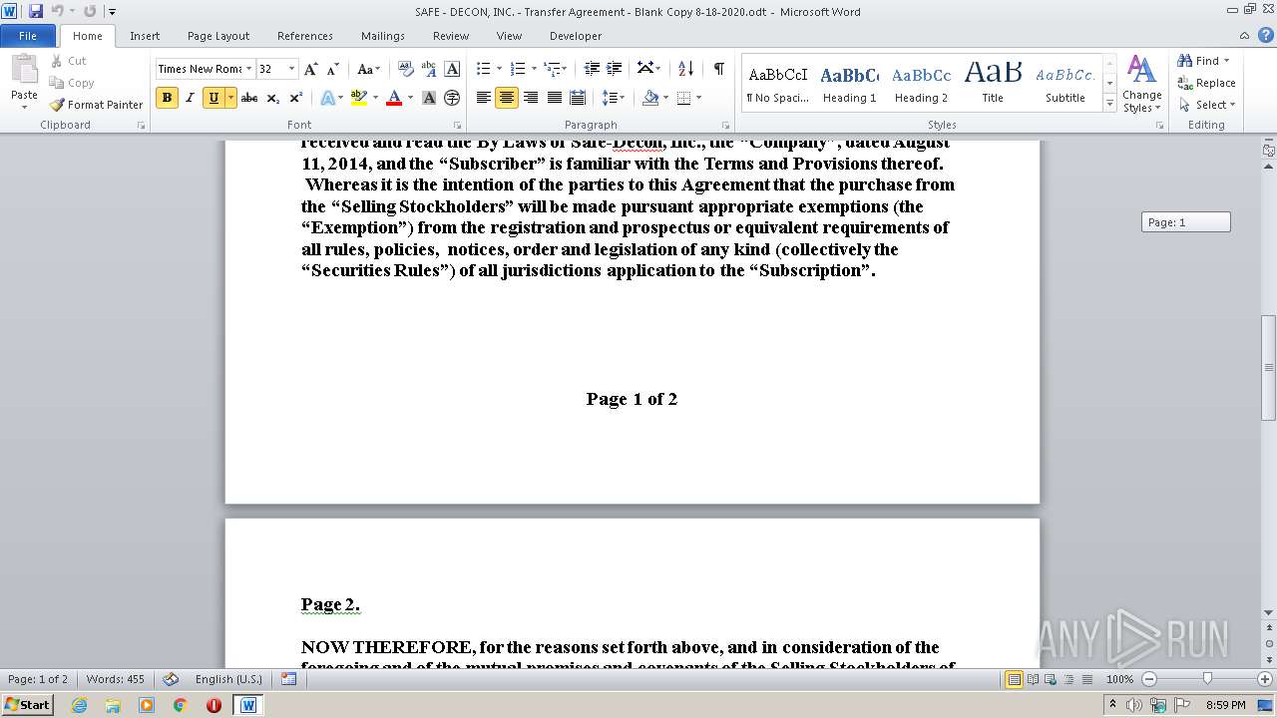This screenshot has width=1277, height=718.
Task: Open the Font name dropdown
Action: click(248, 69)
